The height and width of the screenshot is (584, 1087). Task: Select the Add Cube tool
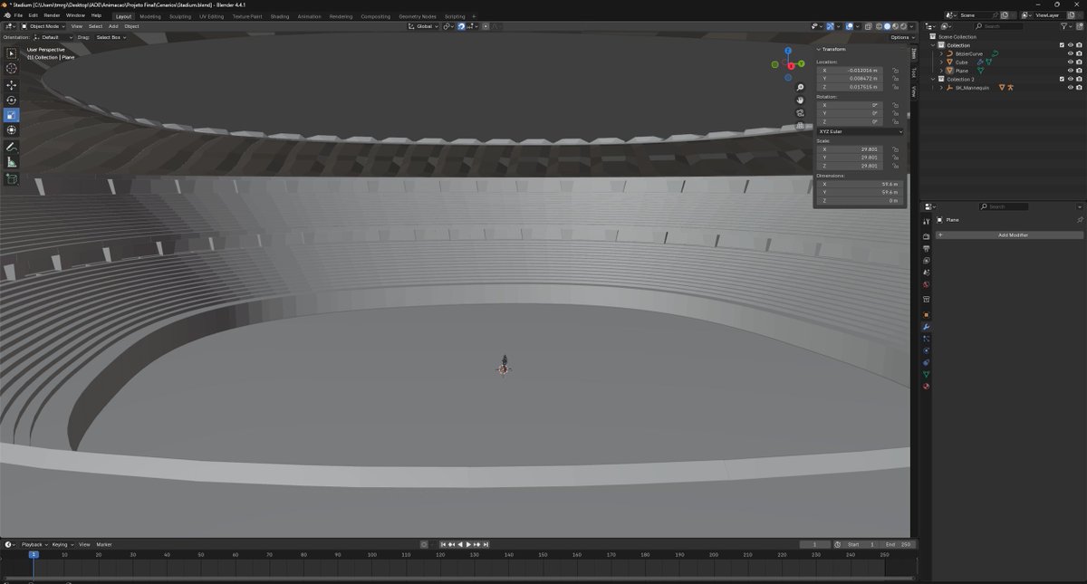point(11,177)
